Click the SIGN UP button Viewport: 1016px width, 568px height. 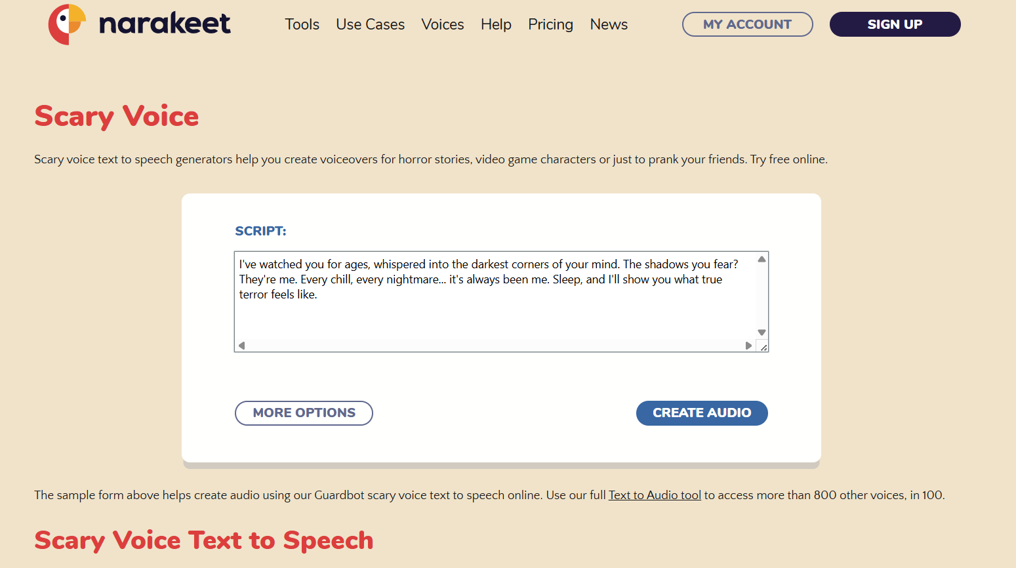point(895,24)
